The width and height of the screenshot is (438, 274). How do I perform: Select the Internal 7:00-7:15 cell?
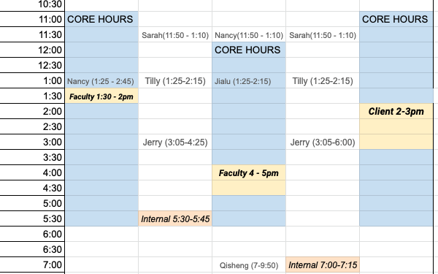pyautogui.click(x=323, y=265)
